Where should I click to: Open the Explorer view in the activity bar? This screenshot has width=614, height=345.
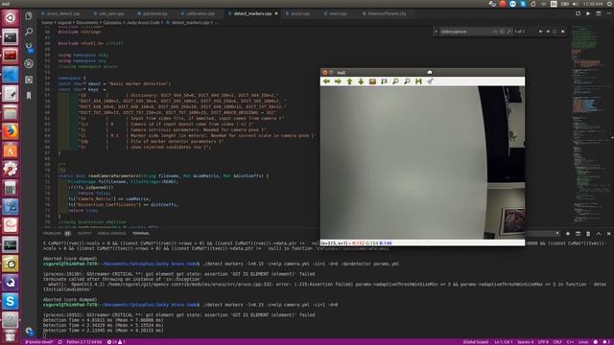click(29, 15)
